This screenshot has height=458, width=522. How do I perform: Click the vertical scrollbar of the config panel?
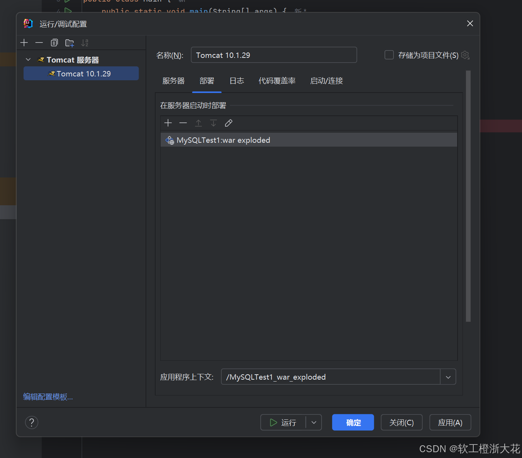tap(468, 196)
